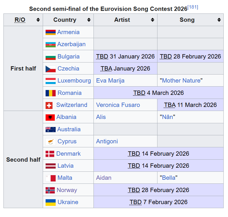
Task: Open citation reference 181
Action: click(193, 7)
